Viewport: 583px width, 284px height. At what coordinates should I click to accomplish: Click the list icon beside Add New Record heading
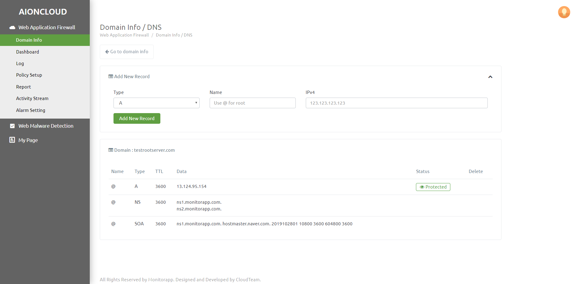click(x=111, y=77)
